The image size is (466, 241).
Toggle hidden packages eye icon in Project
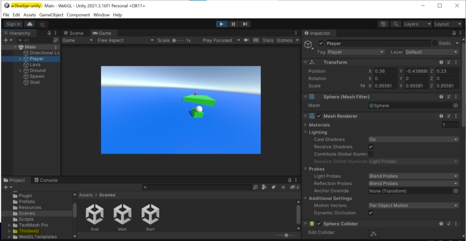(x=294, y=187)
